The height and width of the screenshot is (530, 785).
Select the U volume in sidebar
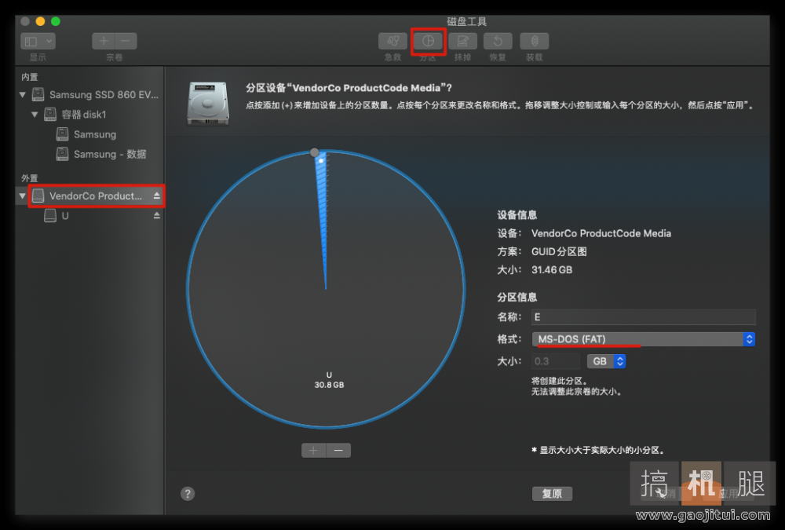click(x=57, y=216)
